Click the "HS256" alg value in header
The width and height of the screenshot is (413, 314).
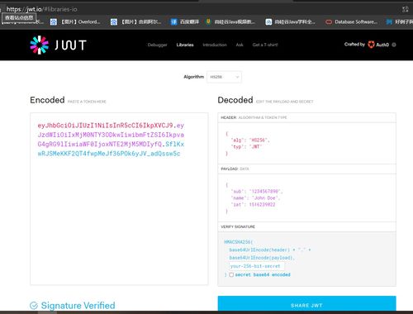[x=258, y=140]
